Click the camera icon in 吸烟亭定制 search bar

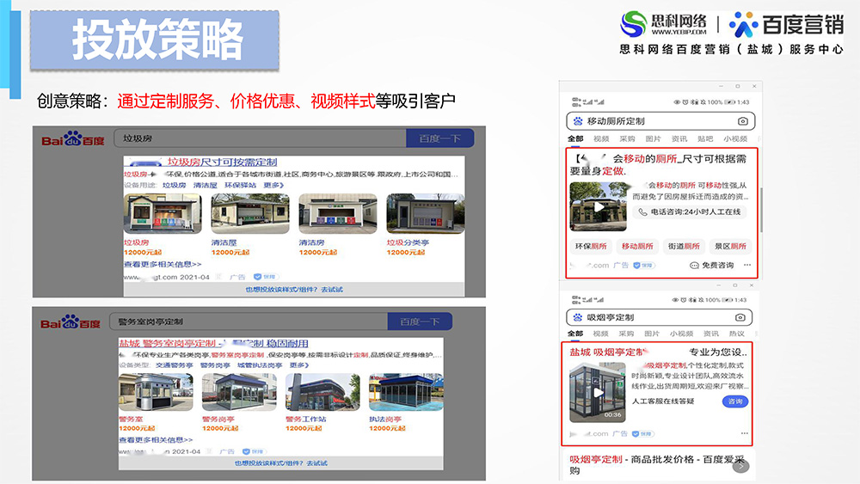click(740, 317)
